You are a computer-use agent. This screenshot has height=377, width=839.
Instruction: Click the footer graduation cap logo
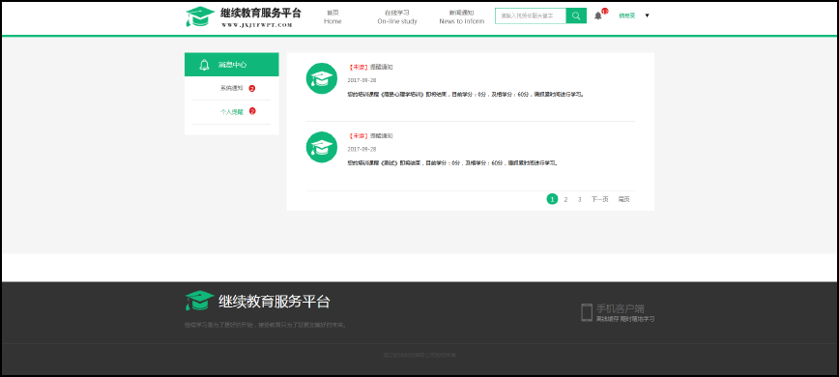199,301
